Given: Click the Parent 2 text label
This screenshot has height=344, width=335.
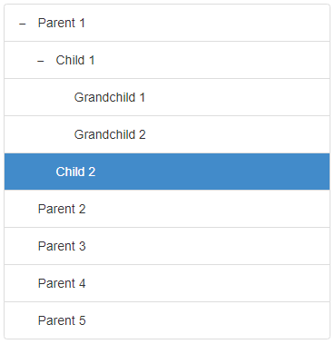Looking at the screenshot, I should (x=62, y=209).
